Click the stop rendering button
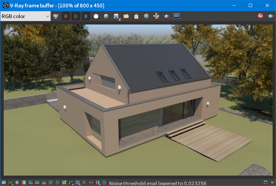Screen dimensions: 276x186 tap(260, 16)
